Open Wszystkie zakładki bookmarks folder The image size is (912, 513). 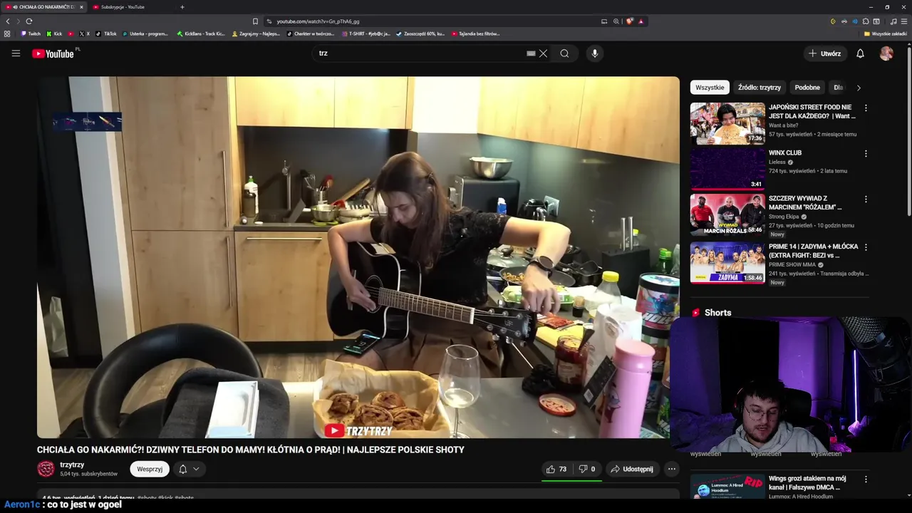886,33
